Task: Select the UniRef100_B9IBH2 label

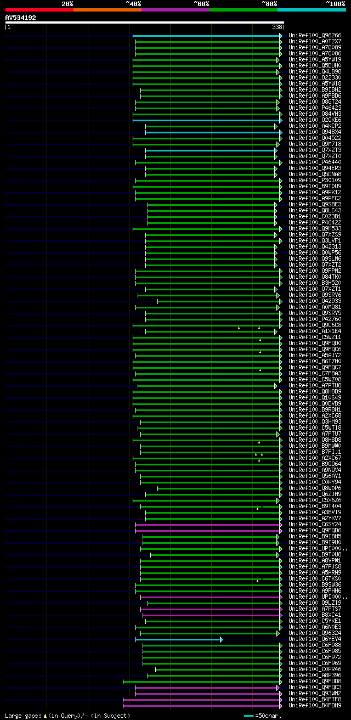Action: (x=315, y=90)
